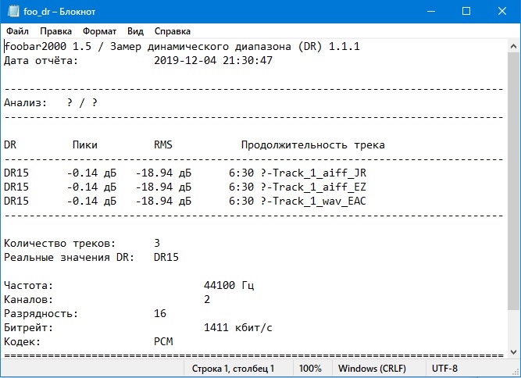The height and width of the screenshot is (378, 521).
Task: Click the scrollbar down arrow
Action: (x=513, y=352)
